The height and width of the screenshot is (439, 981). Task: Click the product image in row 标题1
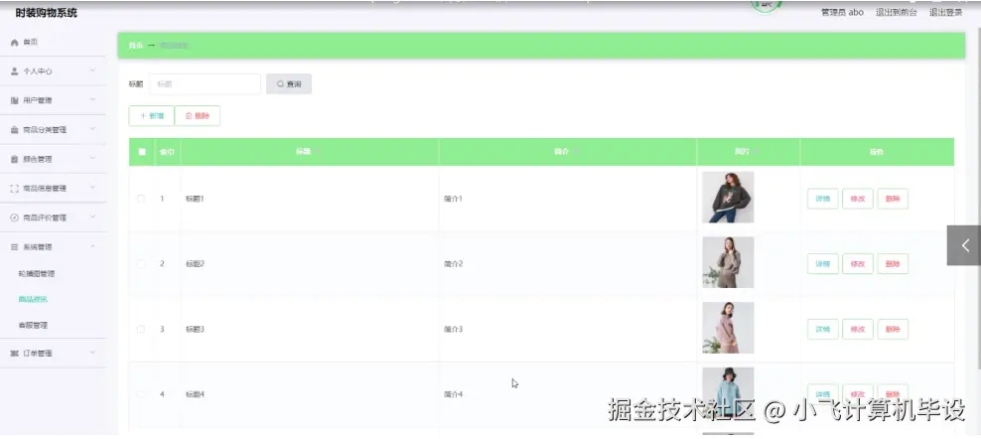pyautogui.click(x=728, y=198)
